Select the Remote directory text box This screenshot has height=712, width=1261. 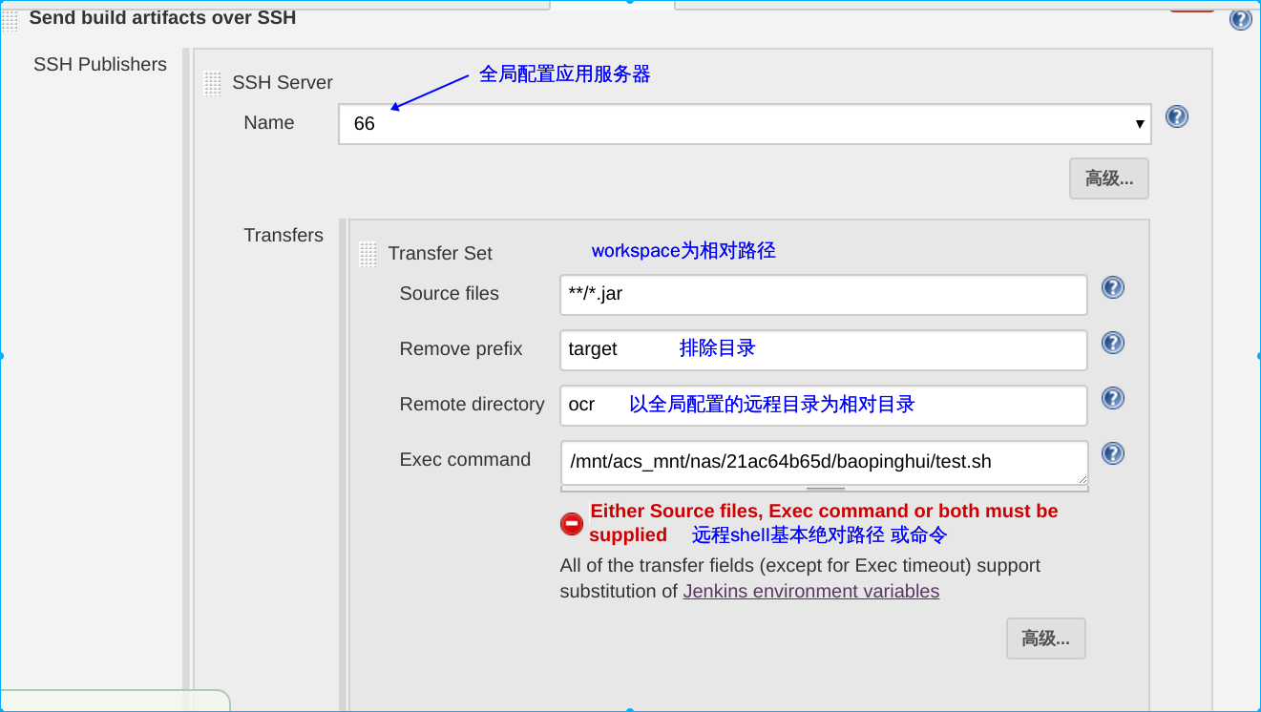(x=823, y=405)
